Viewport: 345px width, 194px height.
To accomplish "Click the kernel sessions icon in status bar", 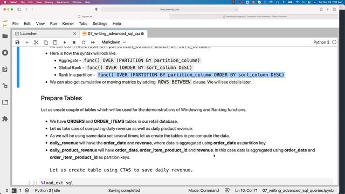I will [27, 190].
